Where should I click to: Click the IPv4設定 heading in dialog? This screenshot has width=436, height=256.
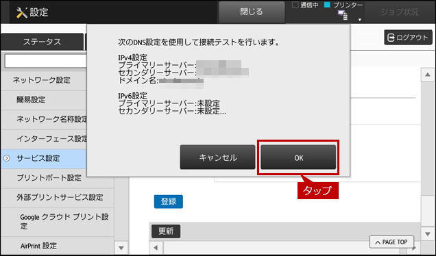132,57
